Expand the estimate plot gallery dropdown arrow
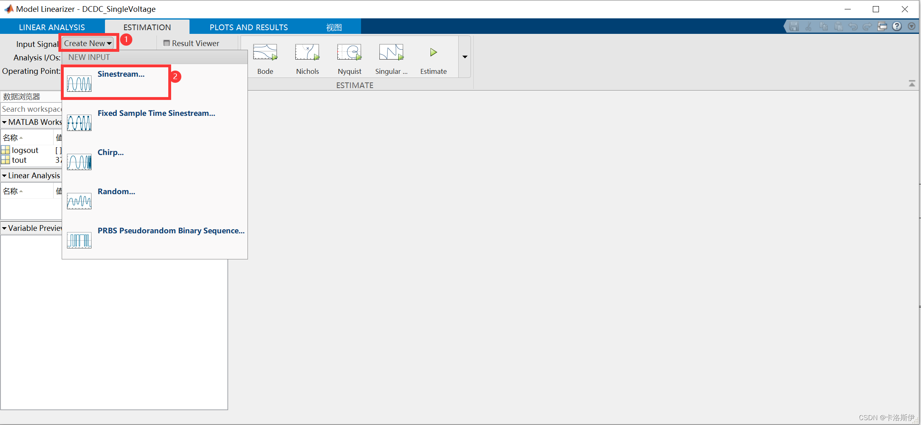The width and height of the screenshot is (921, 425). (x=465, y=57)
